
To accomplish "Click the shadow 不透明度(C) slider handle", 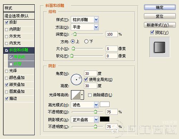I will click(x=95, y=126).
